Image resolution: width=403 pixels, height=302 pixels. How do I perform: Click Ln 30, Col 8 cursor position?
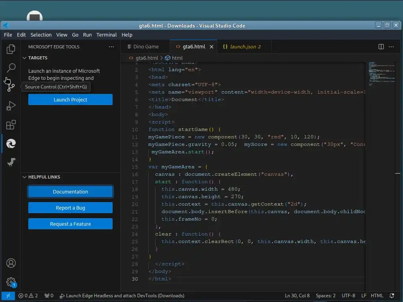tap(297, 296)
